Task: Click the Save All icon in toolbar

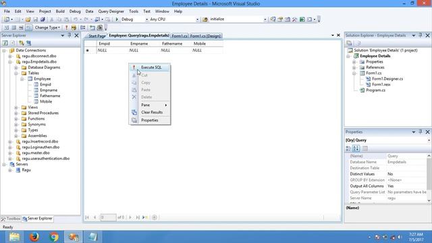Action: pos(43,20)
